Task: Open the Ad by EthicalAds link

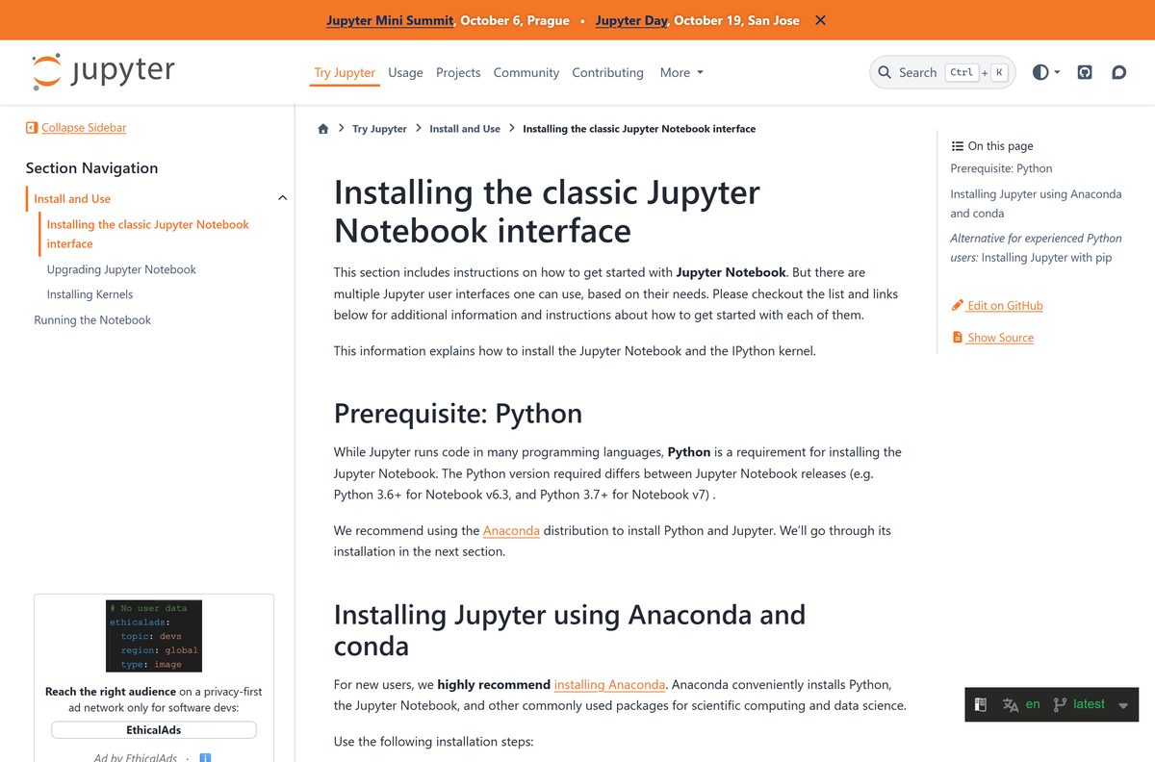Action: [136, 757]
